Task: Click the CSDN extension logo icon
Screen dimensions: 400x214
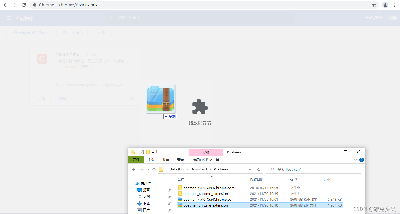Action: [42, 59]
